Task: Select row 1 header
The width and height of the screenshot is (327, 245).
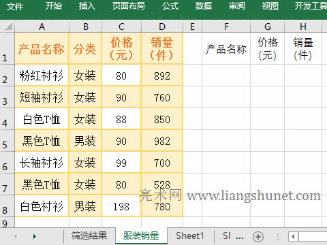Action: click(7, 48)
